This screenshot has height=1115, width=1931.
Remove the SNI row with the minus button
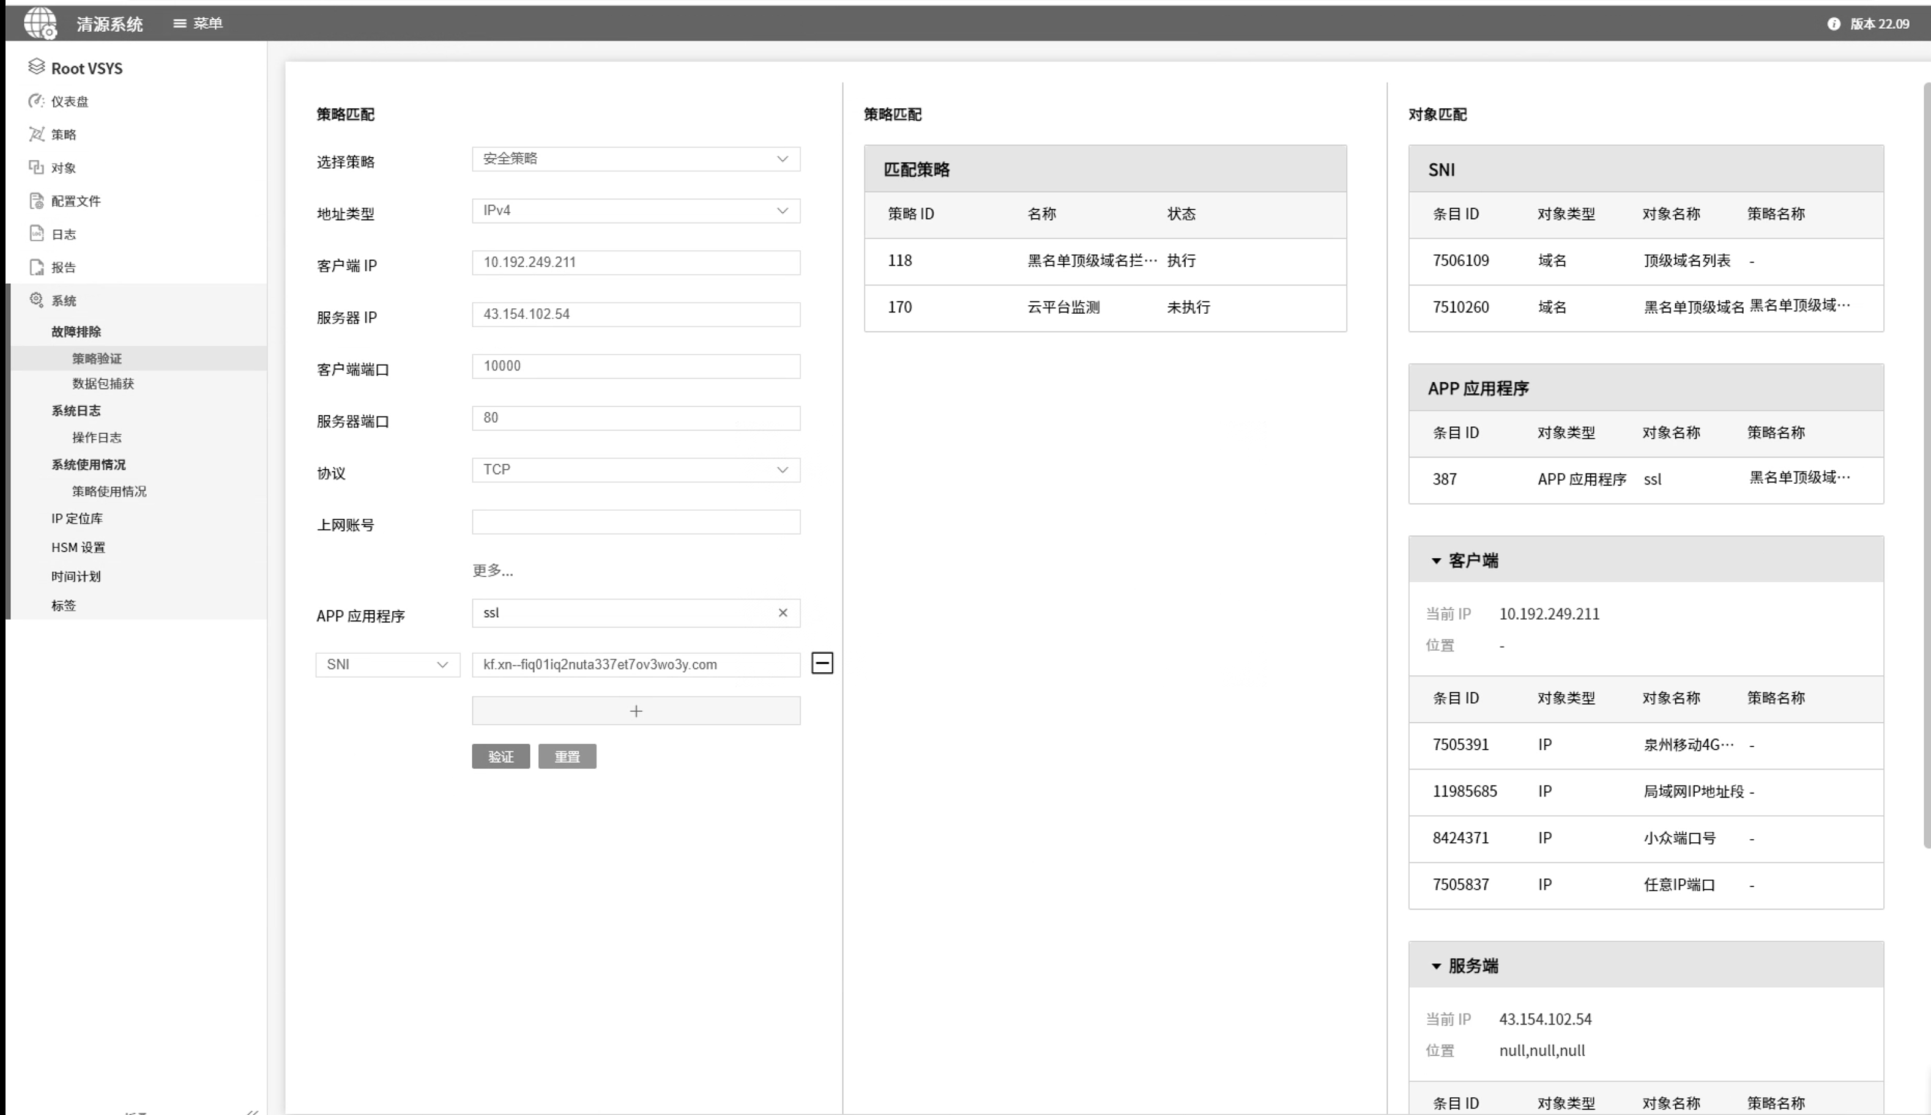[822, 663]
